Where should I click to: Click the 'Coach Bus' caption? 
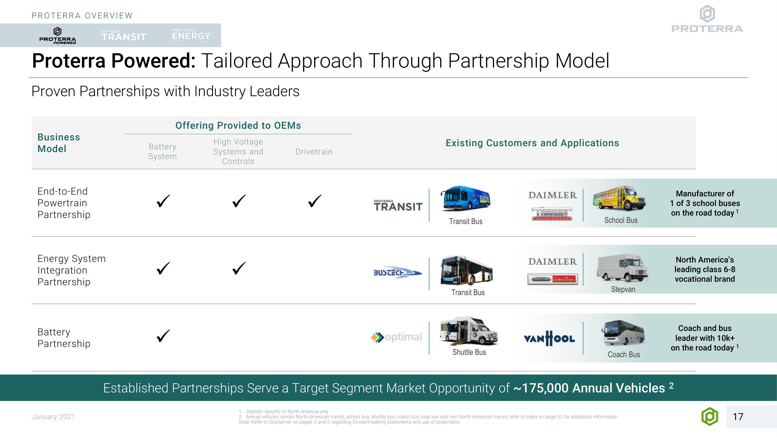(x=624, y=354)
